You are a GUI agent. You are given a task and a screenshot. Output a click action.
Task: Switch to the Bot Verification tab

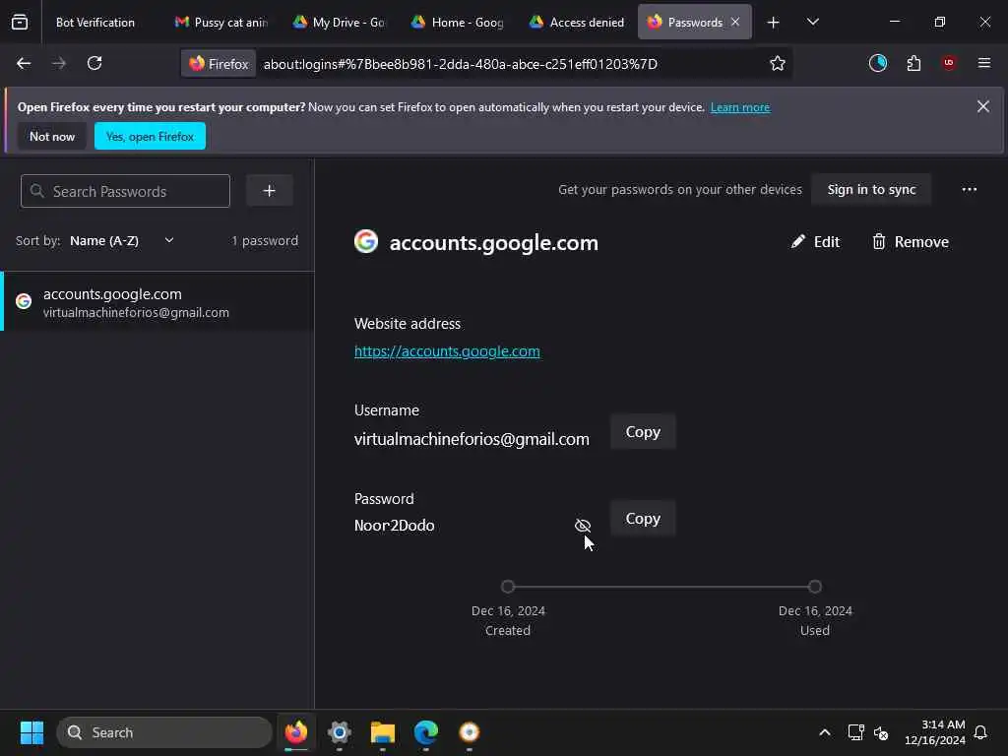[x=95, y=23]
